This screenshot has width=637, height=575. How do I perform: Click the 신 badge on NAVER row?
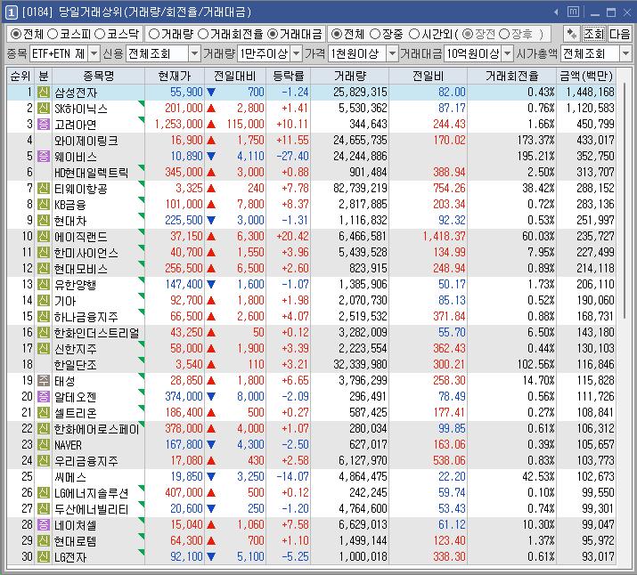click(x=44, y=445)
